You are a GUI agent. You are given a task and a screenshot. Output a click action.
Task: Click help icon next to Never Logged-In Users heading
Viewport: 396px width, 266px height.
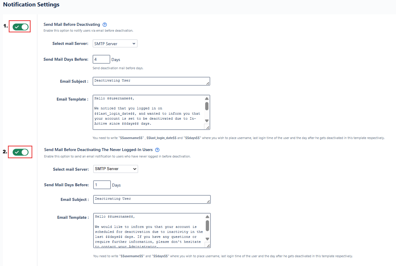pos(157,150)
